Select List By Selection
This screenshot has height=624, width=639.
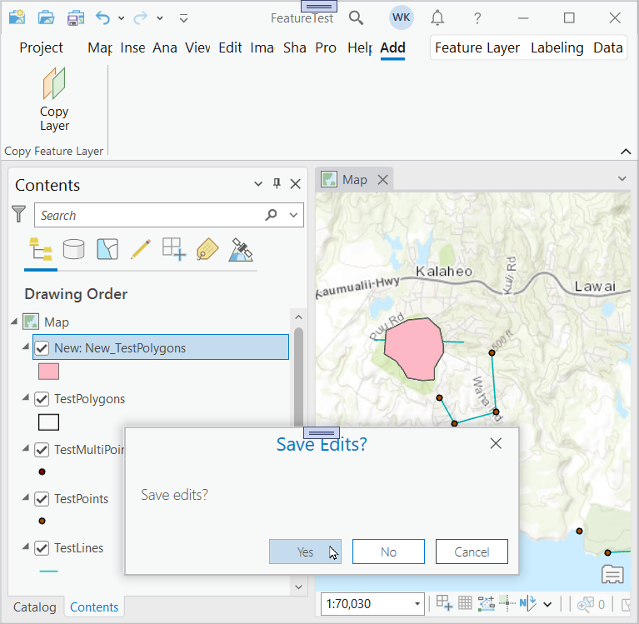click(107, 249)
